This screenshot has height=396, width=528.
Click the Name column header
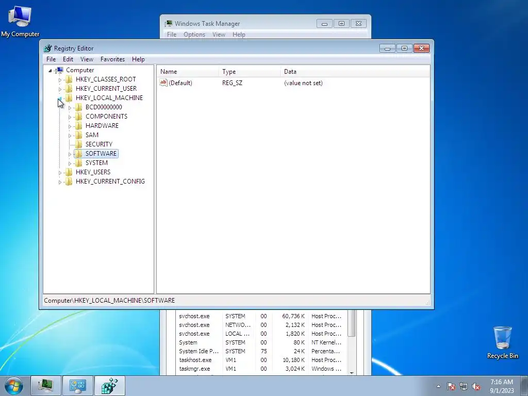click(188, 71)
